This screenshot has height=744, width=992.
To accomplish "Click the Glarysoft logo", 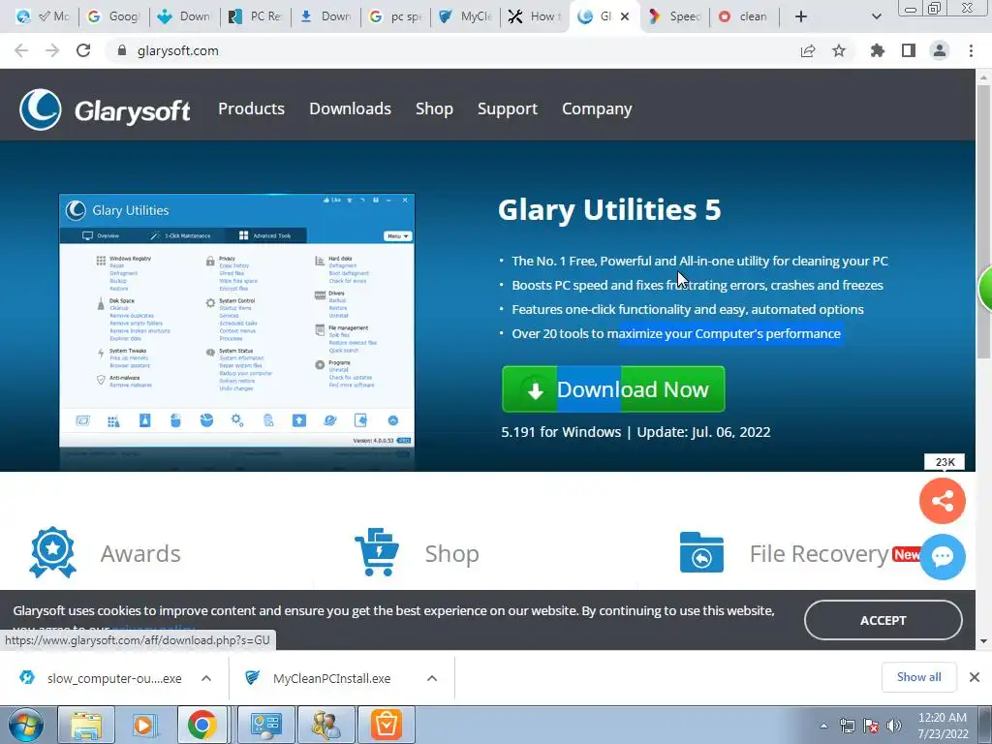I will coord(105,109).
